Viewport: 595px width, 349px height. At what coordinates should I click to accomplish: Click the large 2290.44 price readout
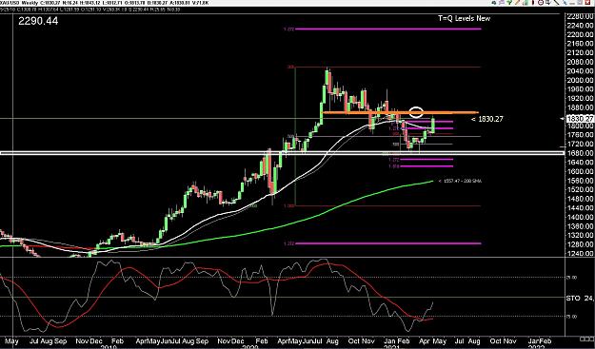[38, 21]
